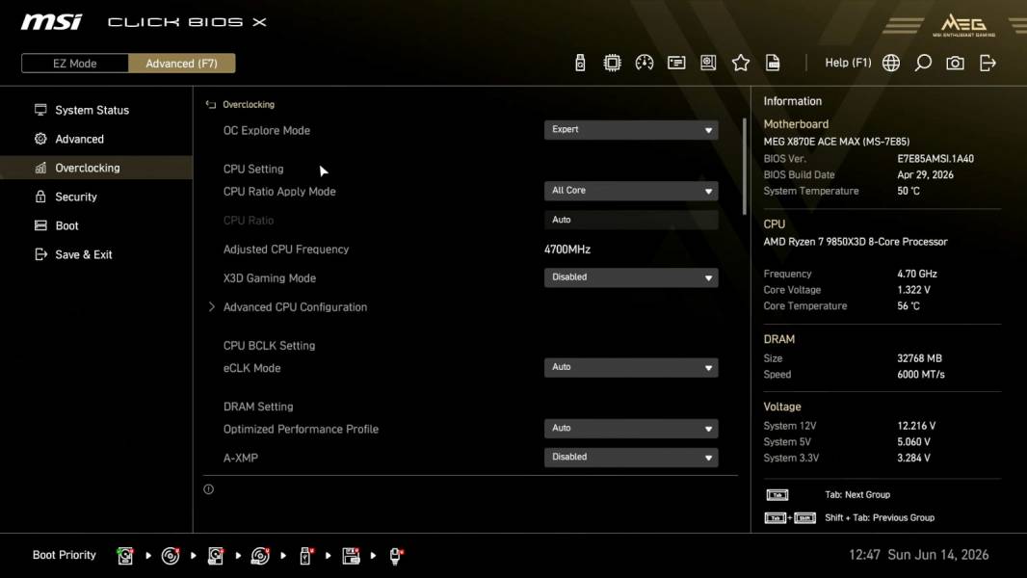Click the profile card toolbar icon
1027x578 pixels.
click(676, 63)
